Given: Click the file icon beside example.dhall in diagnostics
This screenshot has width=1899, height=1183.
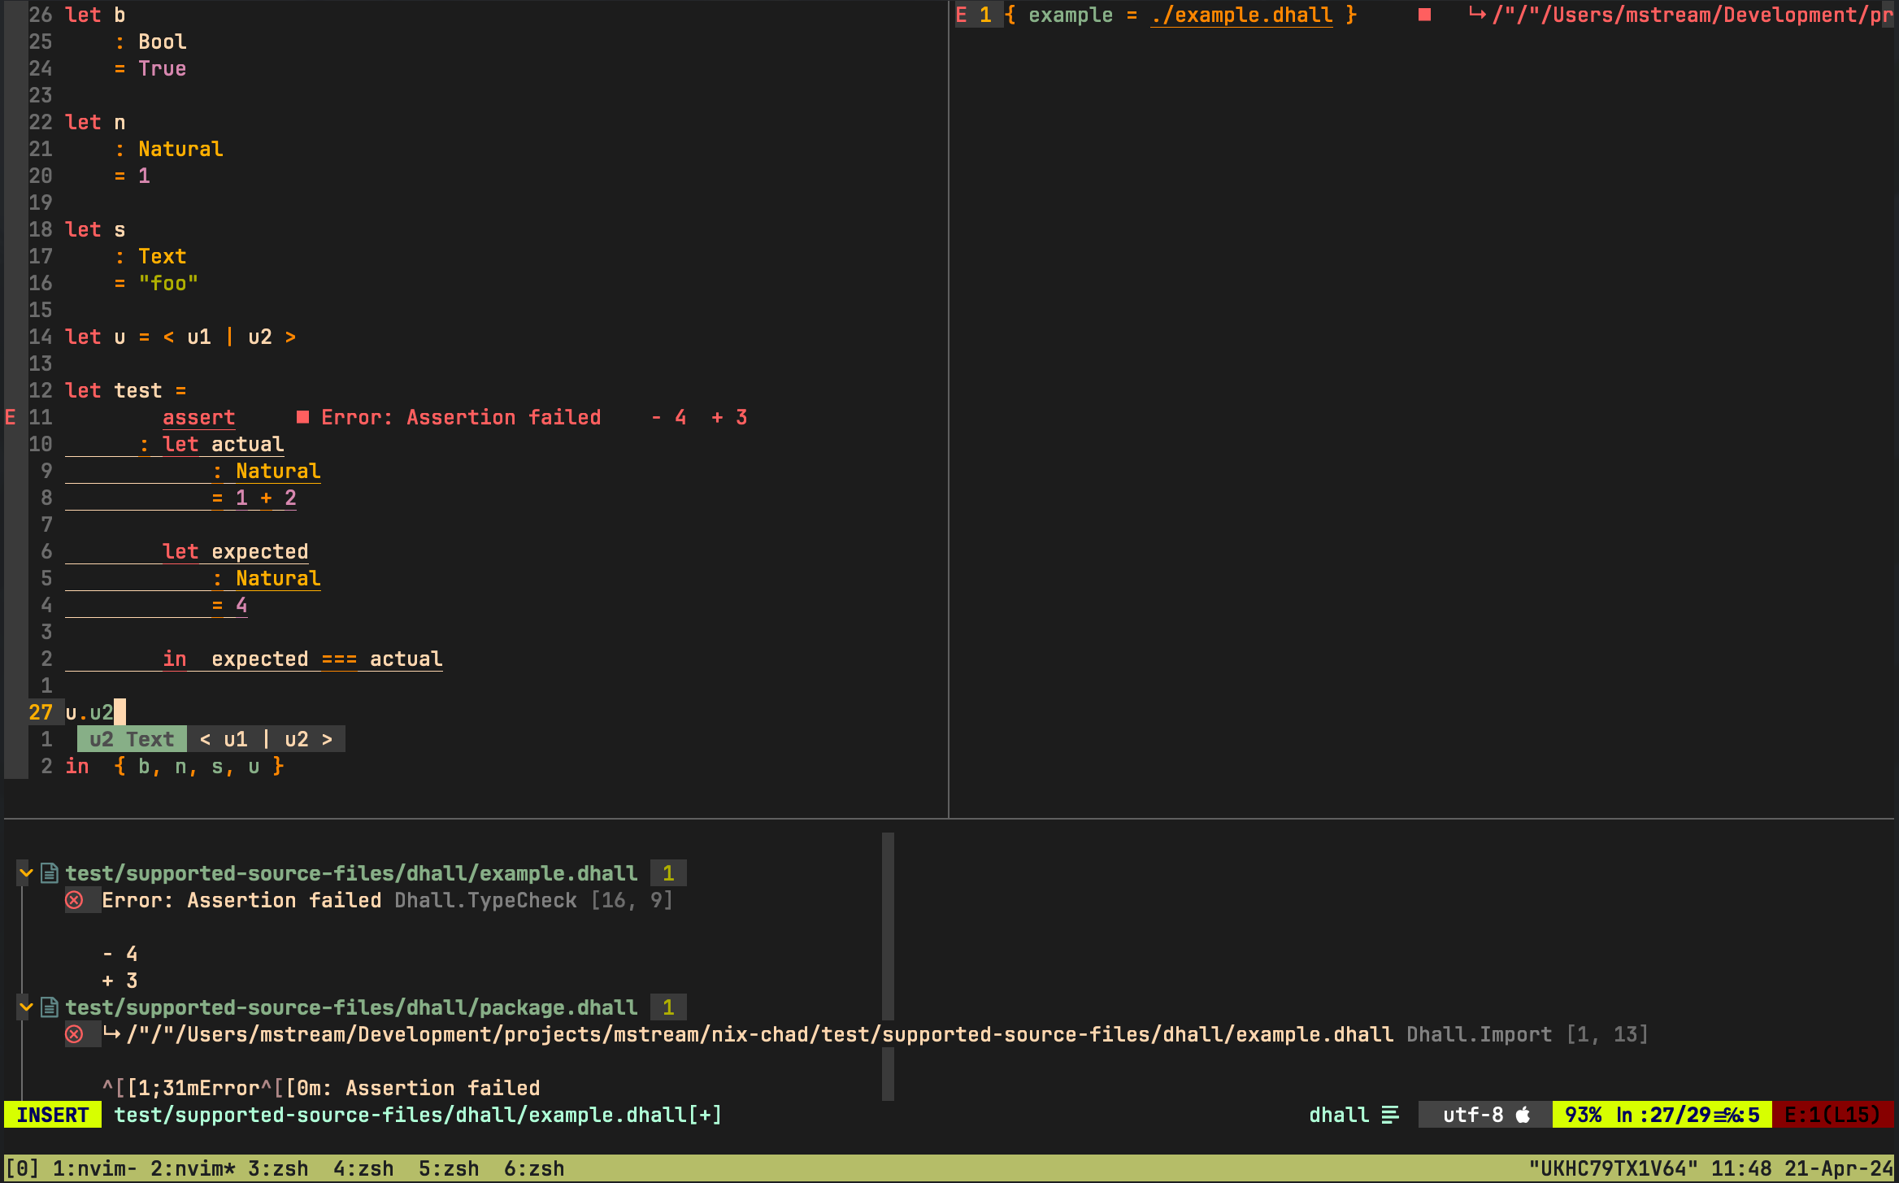Looking at the screenshot, I should (x=50, y=873).
